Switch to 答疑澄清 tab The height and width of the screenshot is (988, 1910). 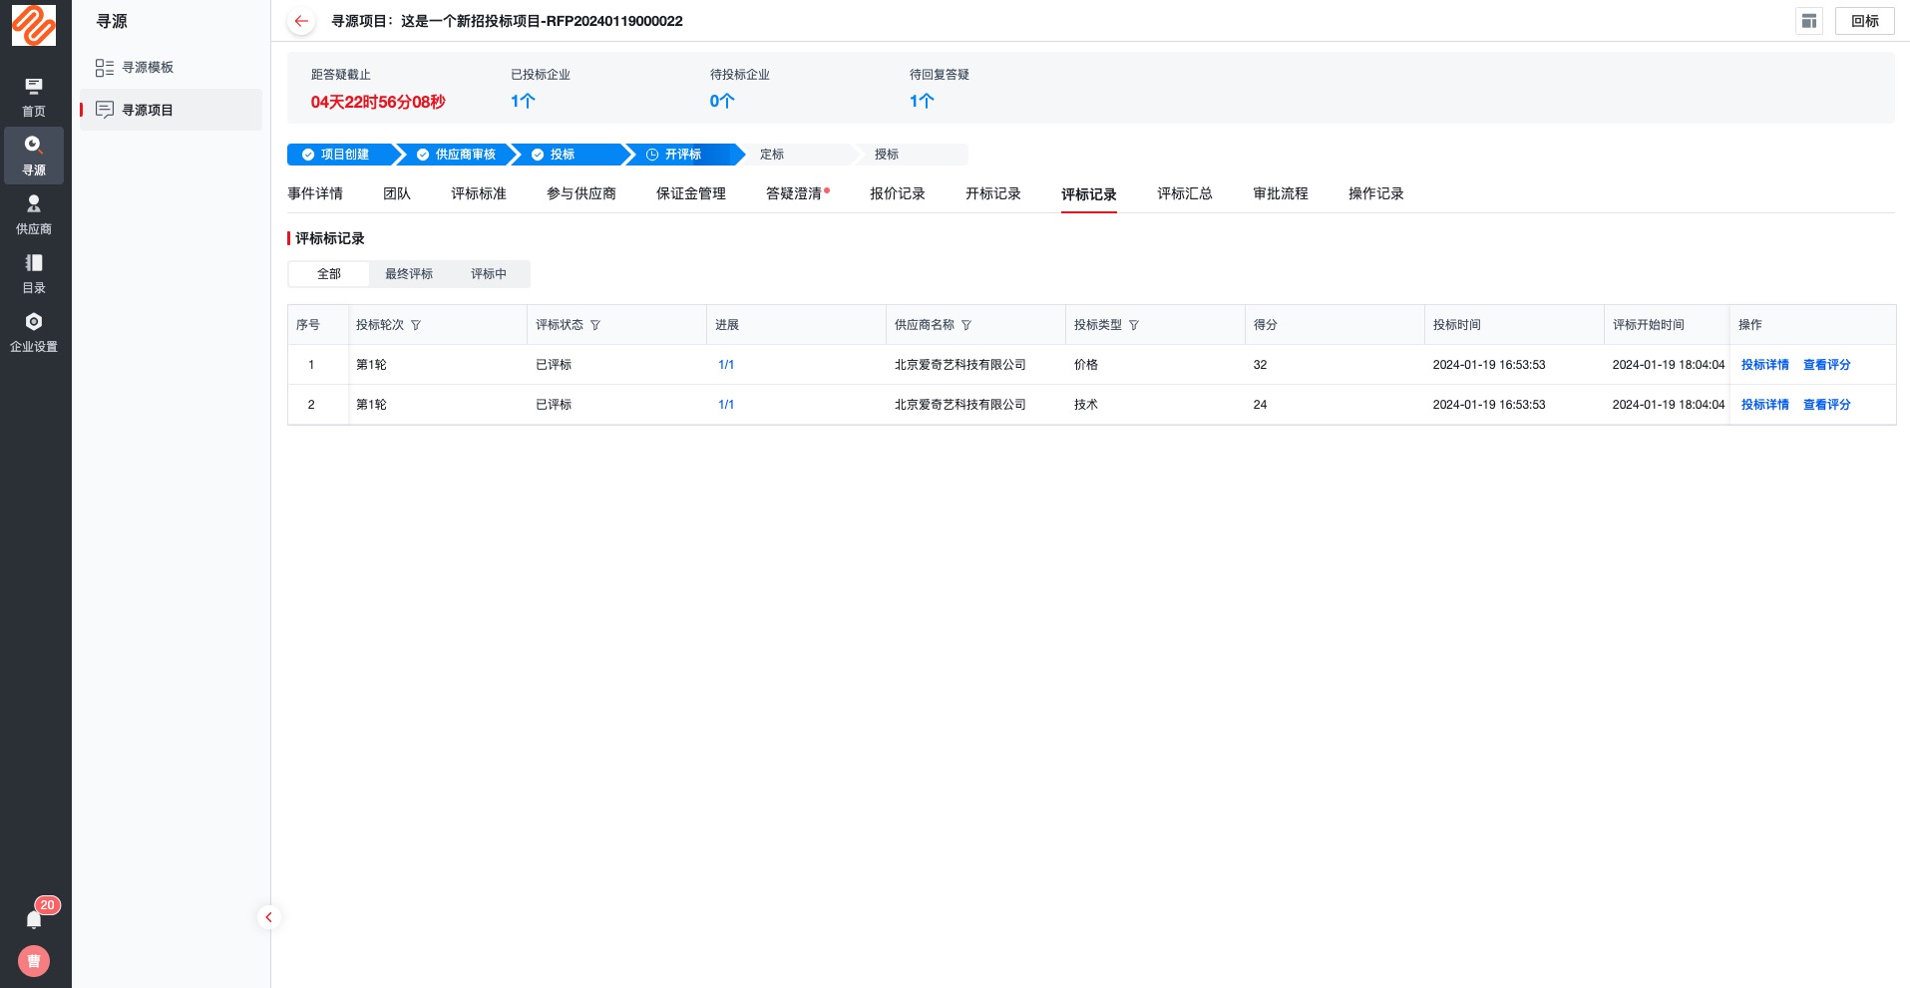794,193
